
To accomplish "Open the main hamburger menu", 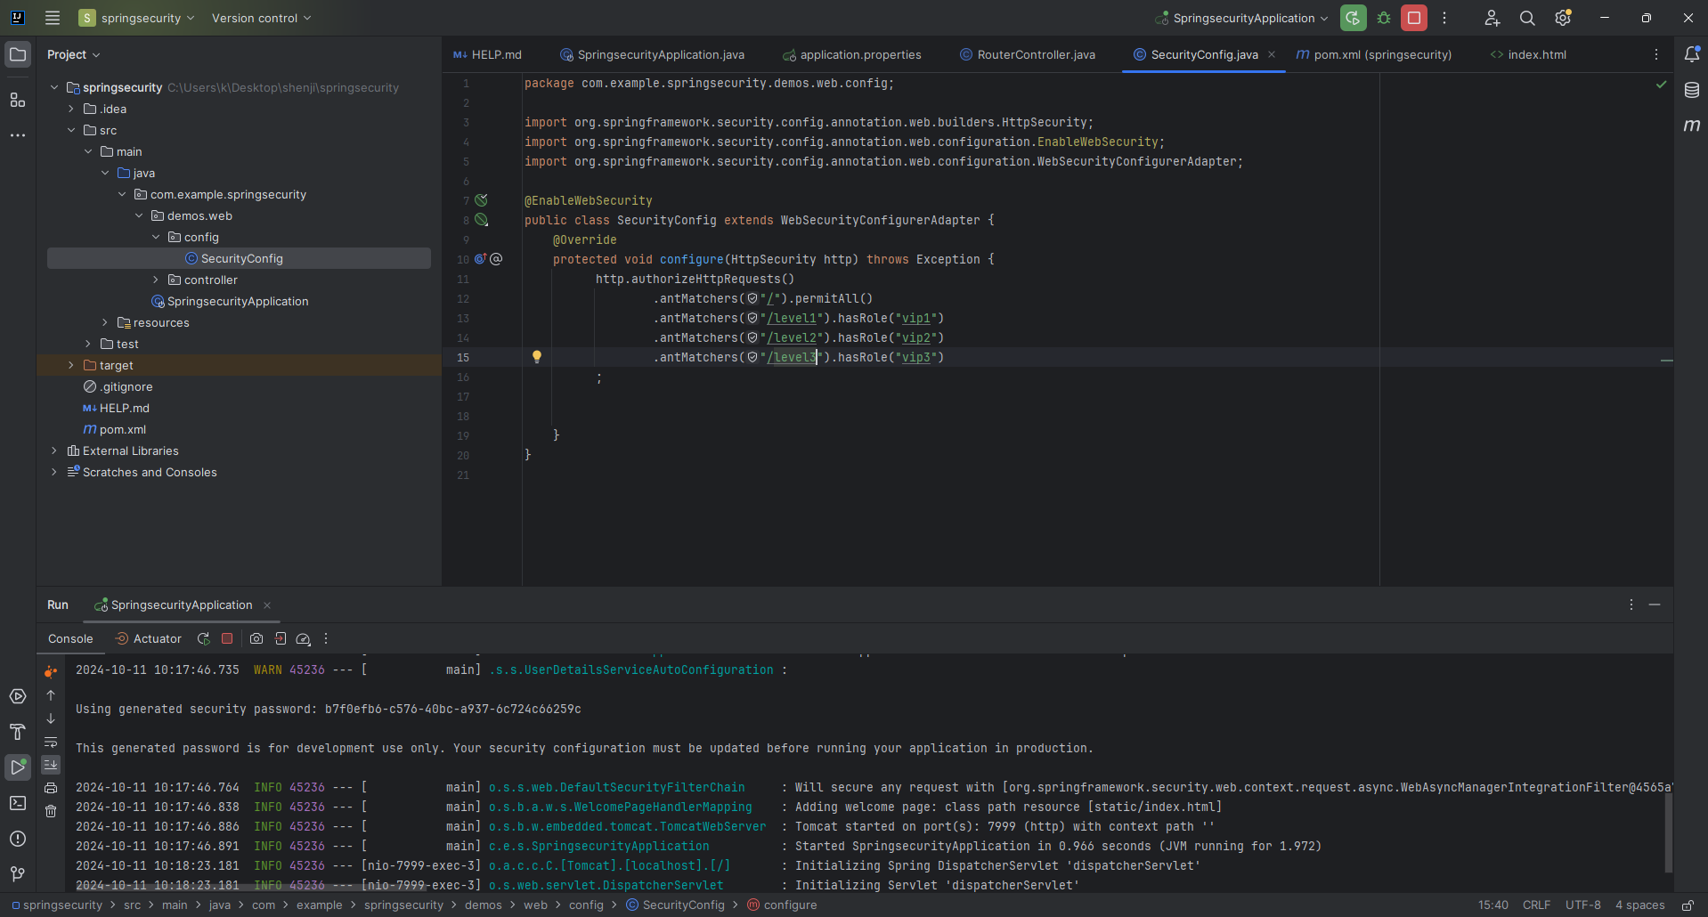I will [53, 18].
